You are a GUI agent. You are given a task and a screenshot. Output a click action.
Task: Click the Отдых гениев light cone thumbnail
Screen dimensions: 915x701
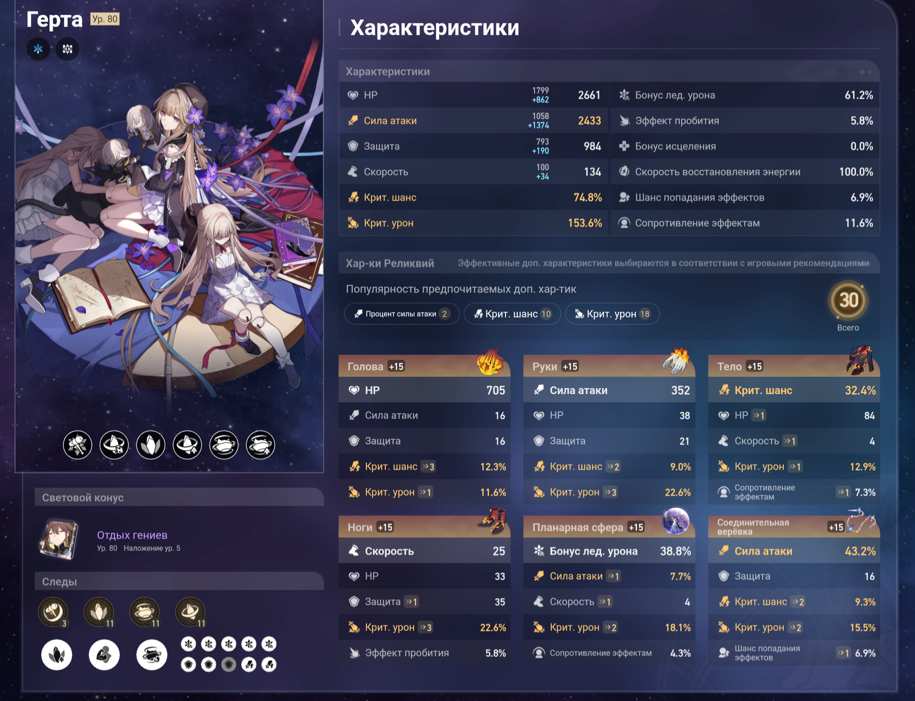pyautogui.click(x=59, y=539)
